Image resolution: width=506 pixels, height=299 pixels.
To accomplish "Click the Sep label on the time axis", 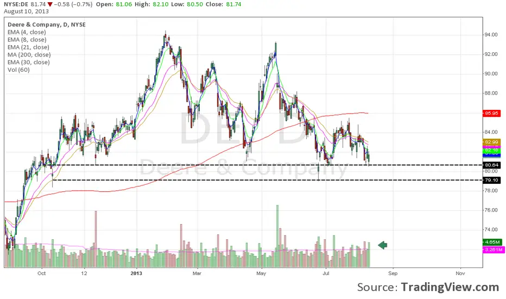I will click(393, 273).
